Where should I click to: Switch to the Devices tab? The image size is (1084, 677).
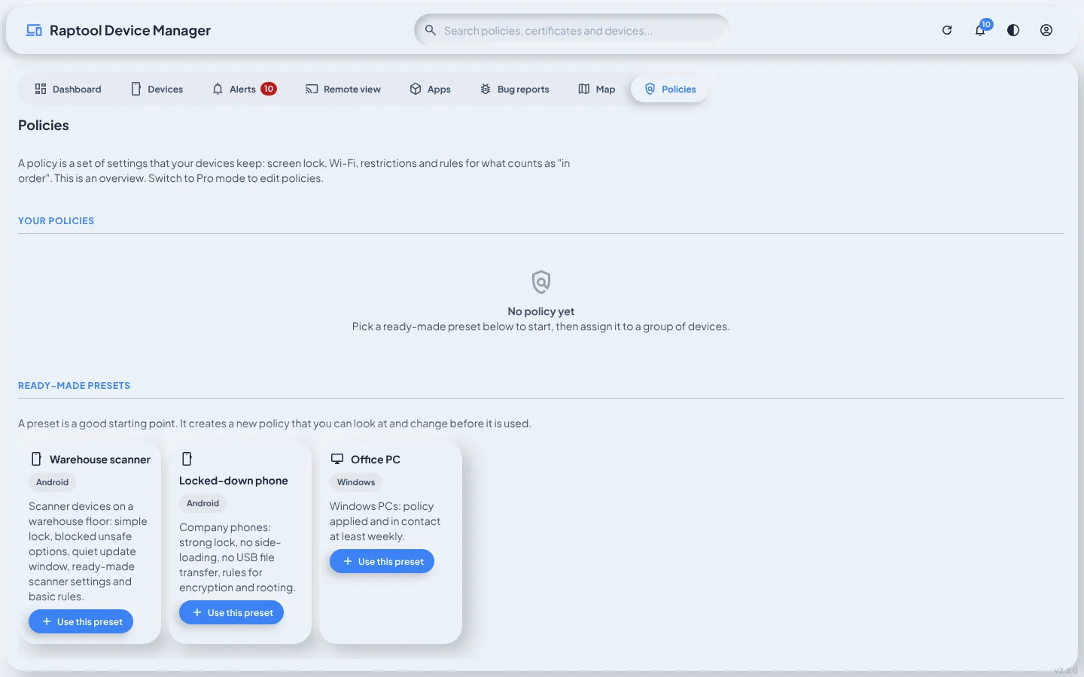(x=157, y=89)
